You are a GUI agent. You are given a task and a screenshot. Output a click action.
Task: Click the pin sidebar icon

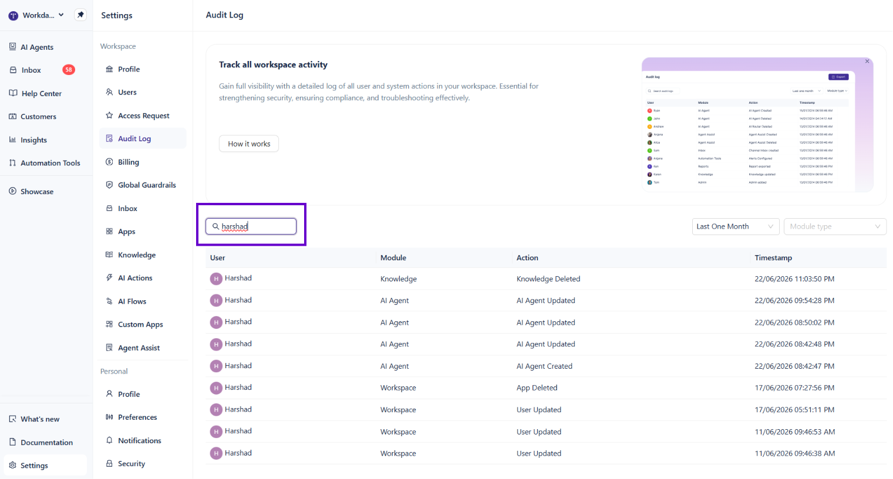coord(80,15)
